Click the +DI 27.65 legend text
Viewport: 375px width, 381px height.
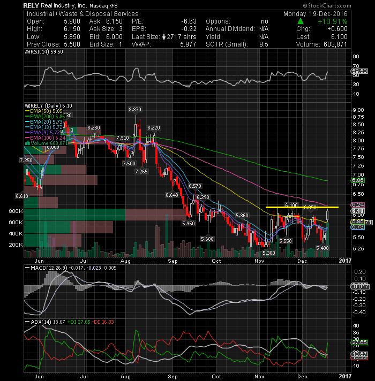pyautogui.click(x=79, y=322)
